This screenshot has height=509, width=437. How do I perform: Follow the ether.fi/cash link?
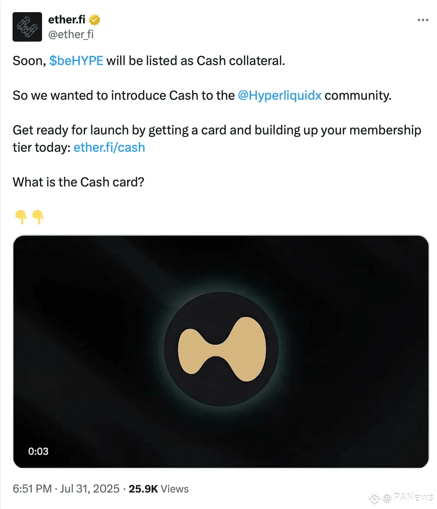[109, 147]
